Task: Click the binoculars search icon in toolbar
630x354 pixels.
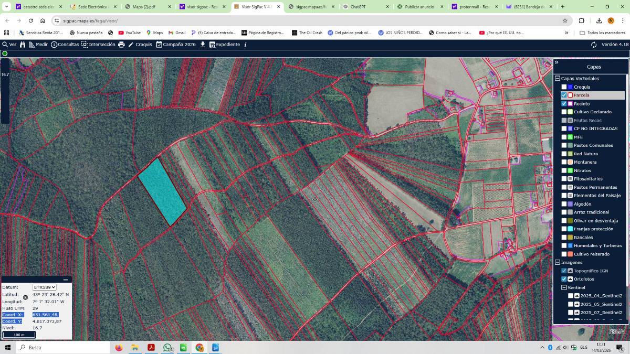Action: [x=23, y=45]
